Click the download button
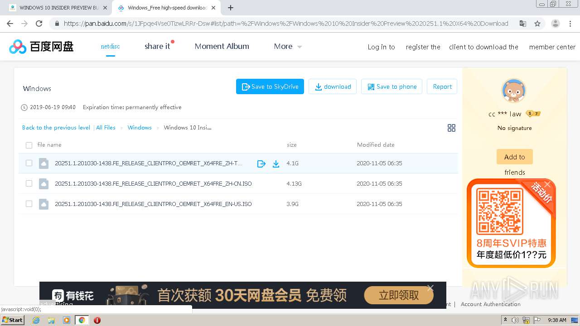This screenshot has height=326, width=580. [333, 86]
